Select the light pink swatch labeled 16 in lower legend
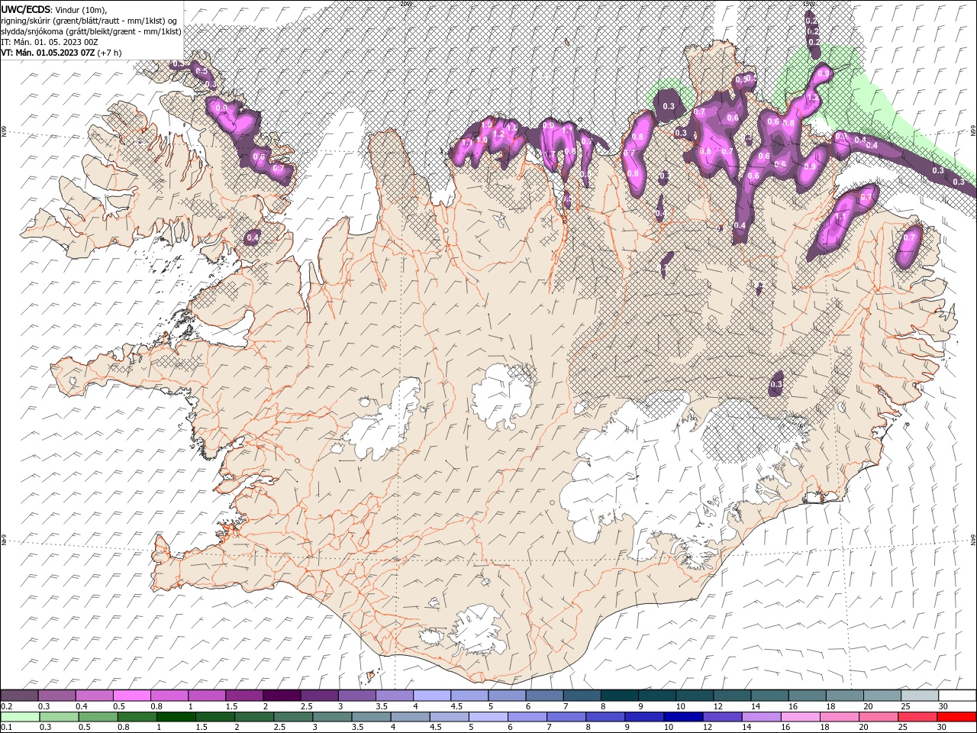 [x=799, y=717]
